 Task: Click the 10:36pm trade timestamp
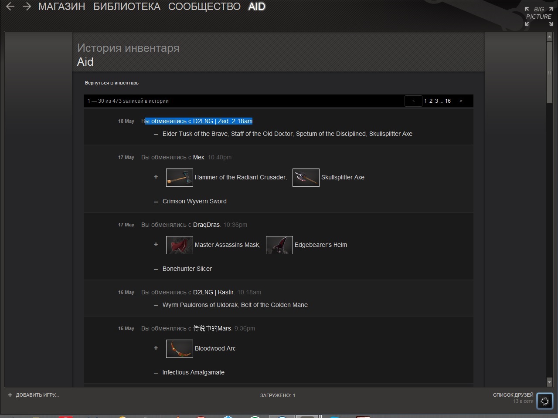pyautogui.click(x=235, y=225)
